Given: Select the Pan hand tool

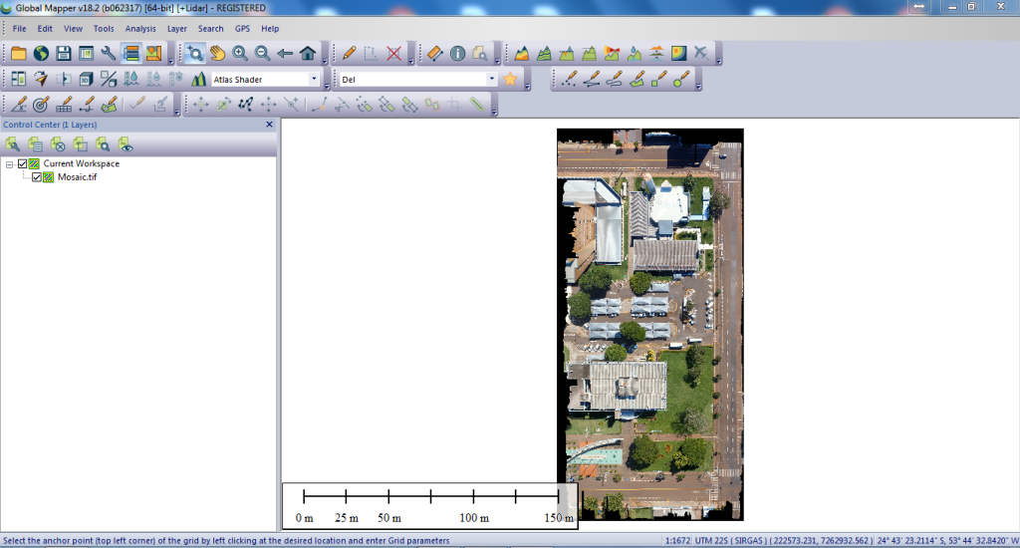Looking at the screenshot, I should (x=217, y=54).
